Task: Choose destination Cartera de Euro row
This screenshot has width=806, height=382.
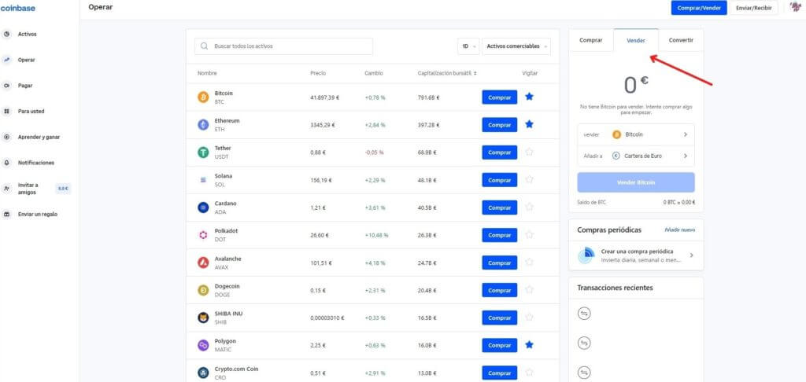Action: 636,156
